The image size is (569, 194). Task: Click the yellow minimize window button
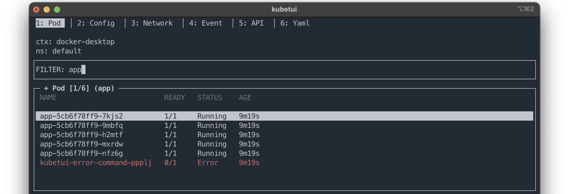point(47,10)
